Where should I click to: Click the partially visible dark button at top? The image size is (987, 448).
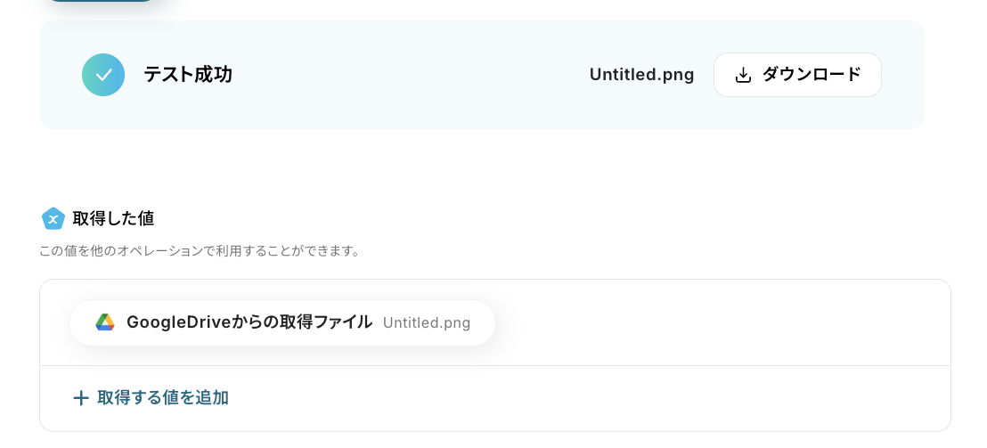(100, 2)
